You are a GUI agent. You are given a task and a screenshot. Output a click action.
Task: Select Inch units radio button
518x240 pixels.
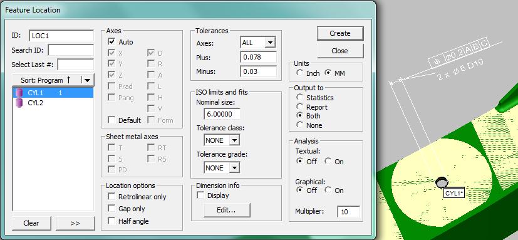pyautogui.click(x=299, y=73)
